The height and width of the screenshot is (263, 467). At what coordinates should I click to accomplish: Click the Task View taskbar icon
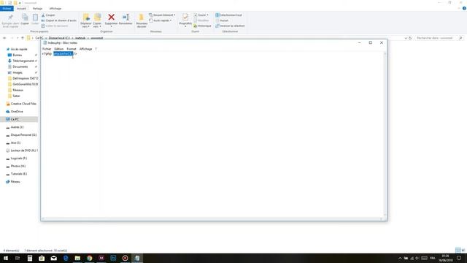(18, 258)
